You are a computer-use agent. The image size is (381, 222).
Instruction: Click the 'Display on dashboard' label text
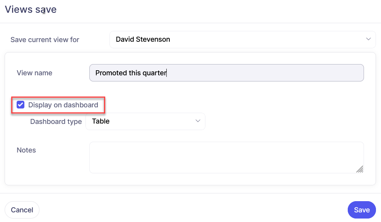[63, 105]
